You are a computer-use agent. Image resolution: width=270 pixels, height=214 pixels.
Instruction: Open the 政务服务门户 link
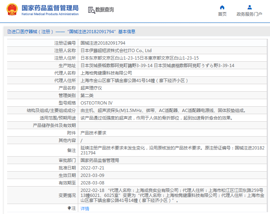pyautogui.click(x=249, y=14)
